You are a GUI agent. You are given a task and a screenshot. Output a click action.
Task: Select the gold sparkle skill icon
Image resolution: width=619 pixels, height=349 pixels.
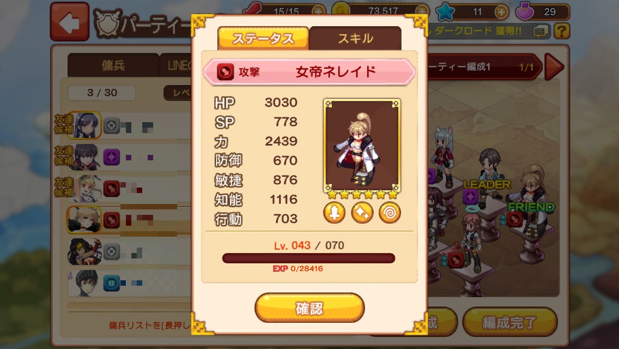click(x=362, y=212)
